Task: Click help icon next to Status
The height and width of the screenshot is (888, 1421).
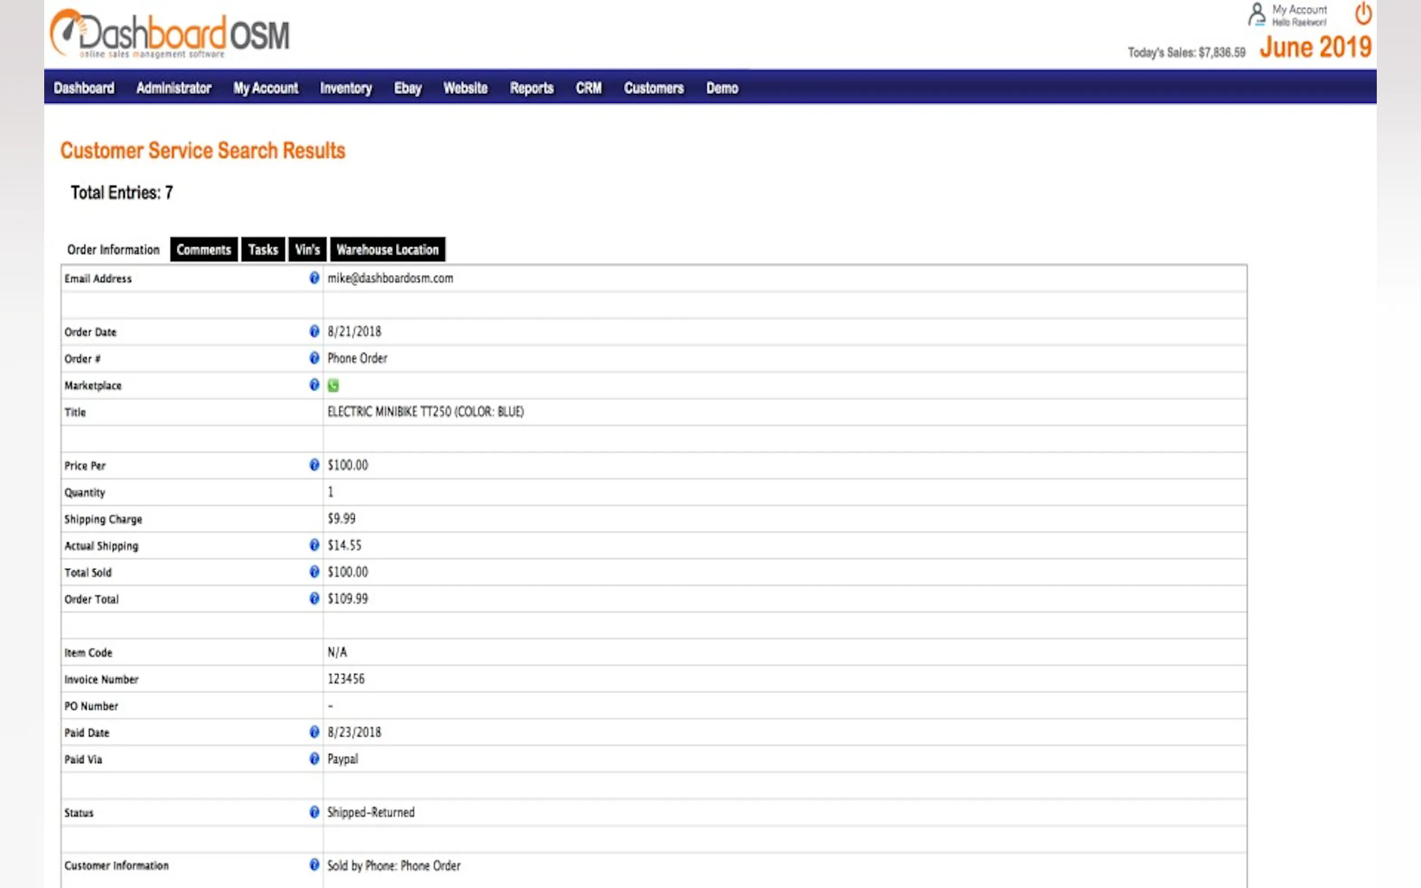Action: coord(314,811)
